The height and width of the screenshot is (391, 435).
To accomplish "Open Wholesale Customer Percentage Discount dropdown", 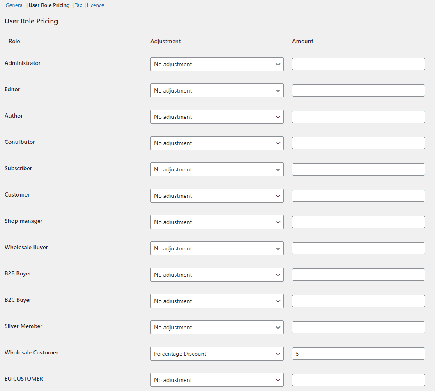I will tap(217, 354).
